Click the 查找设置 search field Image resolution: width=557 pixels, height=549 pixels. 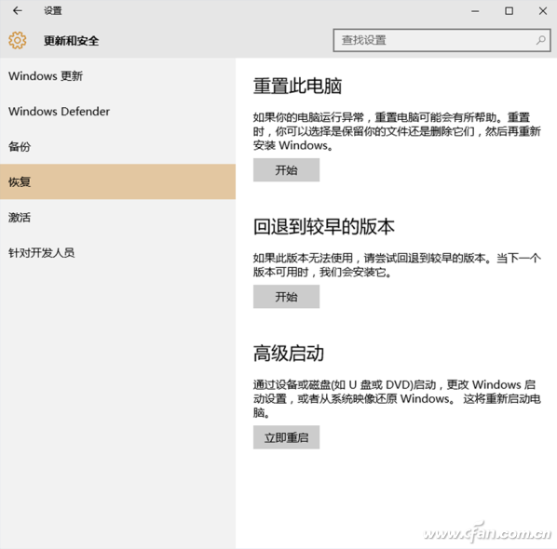click(x=442, y=40)
